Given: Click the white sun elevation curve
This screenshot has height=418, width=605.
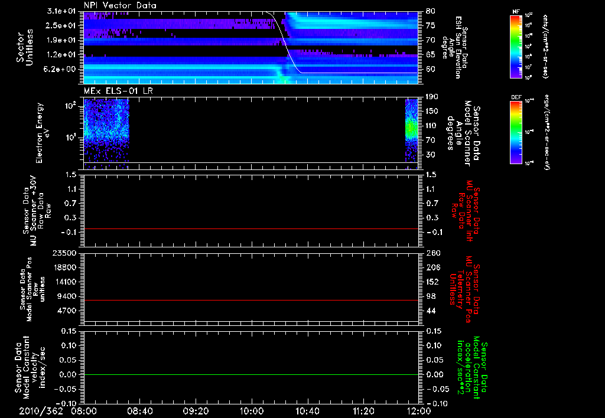Looking at the screenshot, I should (286, 43).
